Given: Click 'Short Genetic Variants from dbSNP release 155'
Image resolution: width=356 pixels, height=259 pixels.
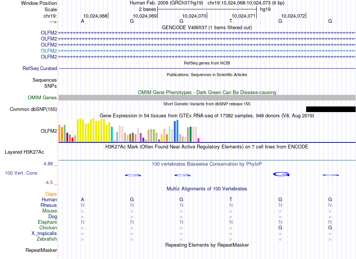Looking at the screenshot, I should 207,104.
